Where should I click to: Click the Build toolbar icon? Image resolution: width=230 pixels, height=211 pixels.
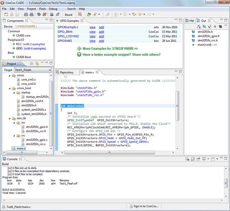coord(26,14)
